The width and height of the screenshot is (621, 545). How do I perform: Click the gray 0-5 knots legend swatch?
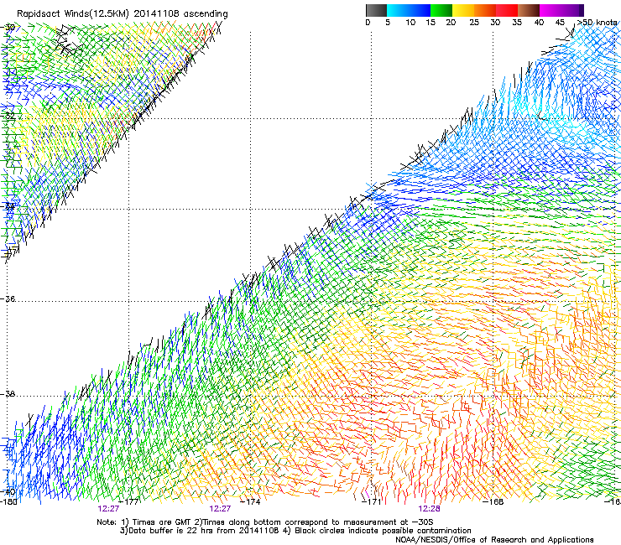click(x=376, y=10)
